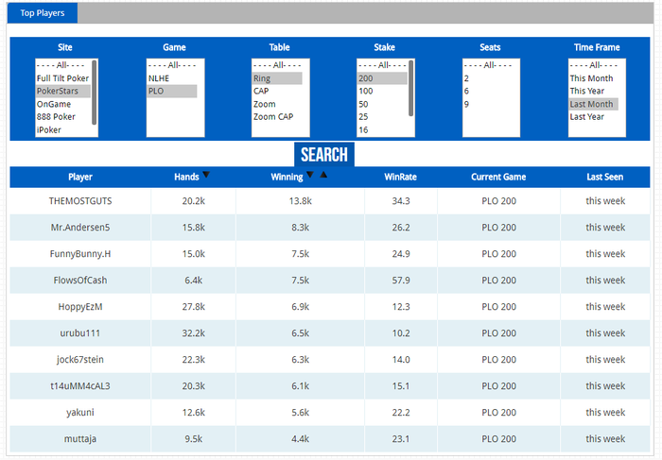Click hands value 27.8k

pyautogui.click(x=193, y=307)
